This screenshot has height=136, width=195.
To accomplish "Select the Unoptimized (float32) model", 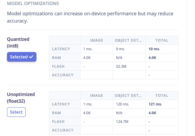I will click(x=16, y=112).
